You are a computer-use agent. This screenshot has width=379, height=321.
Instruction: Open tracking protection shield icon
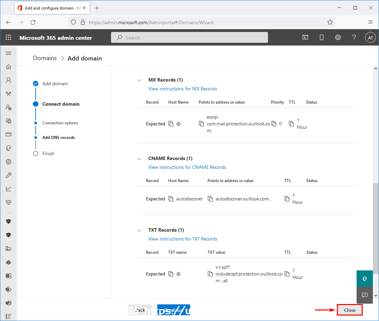(73, 22)
